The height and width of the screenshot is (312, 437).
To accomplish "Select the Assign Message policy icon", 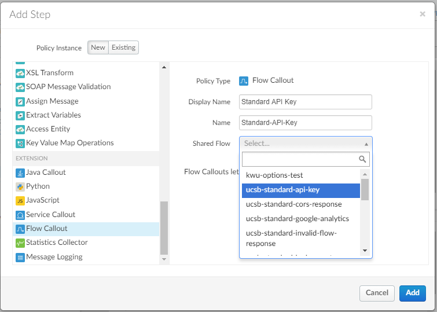I will point(20,101).
